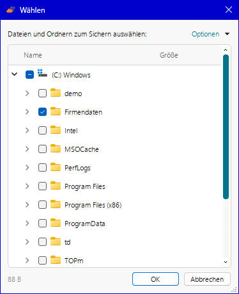Check the TOPm folder checkbox
This screenshot has width=239, height=294.
point(42,261)
